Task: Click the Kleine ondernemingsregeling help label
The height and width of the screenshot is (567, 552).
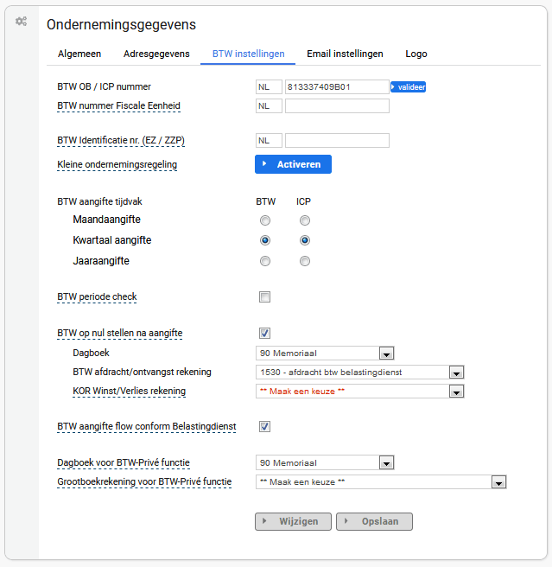Action: coord(117,164)
